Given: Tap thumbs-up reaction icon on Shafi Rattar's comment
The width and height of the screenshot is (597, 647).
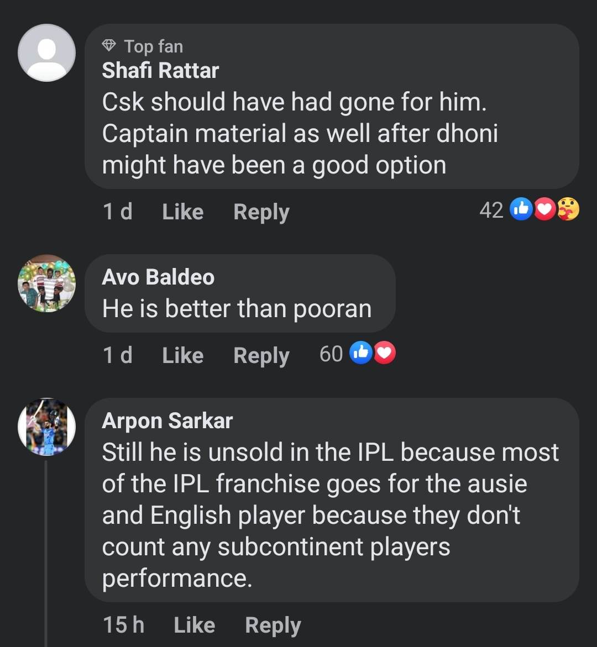Looking at the screenshot, I should point(521,209).
